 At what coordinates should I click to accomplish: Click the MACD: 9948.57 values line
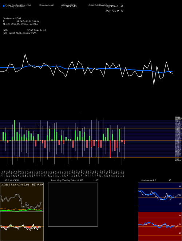click(20, 24)
